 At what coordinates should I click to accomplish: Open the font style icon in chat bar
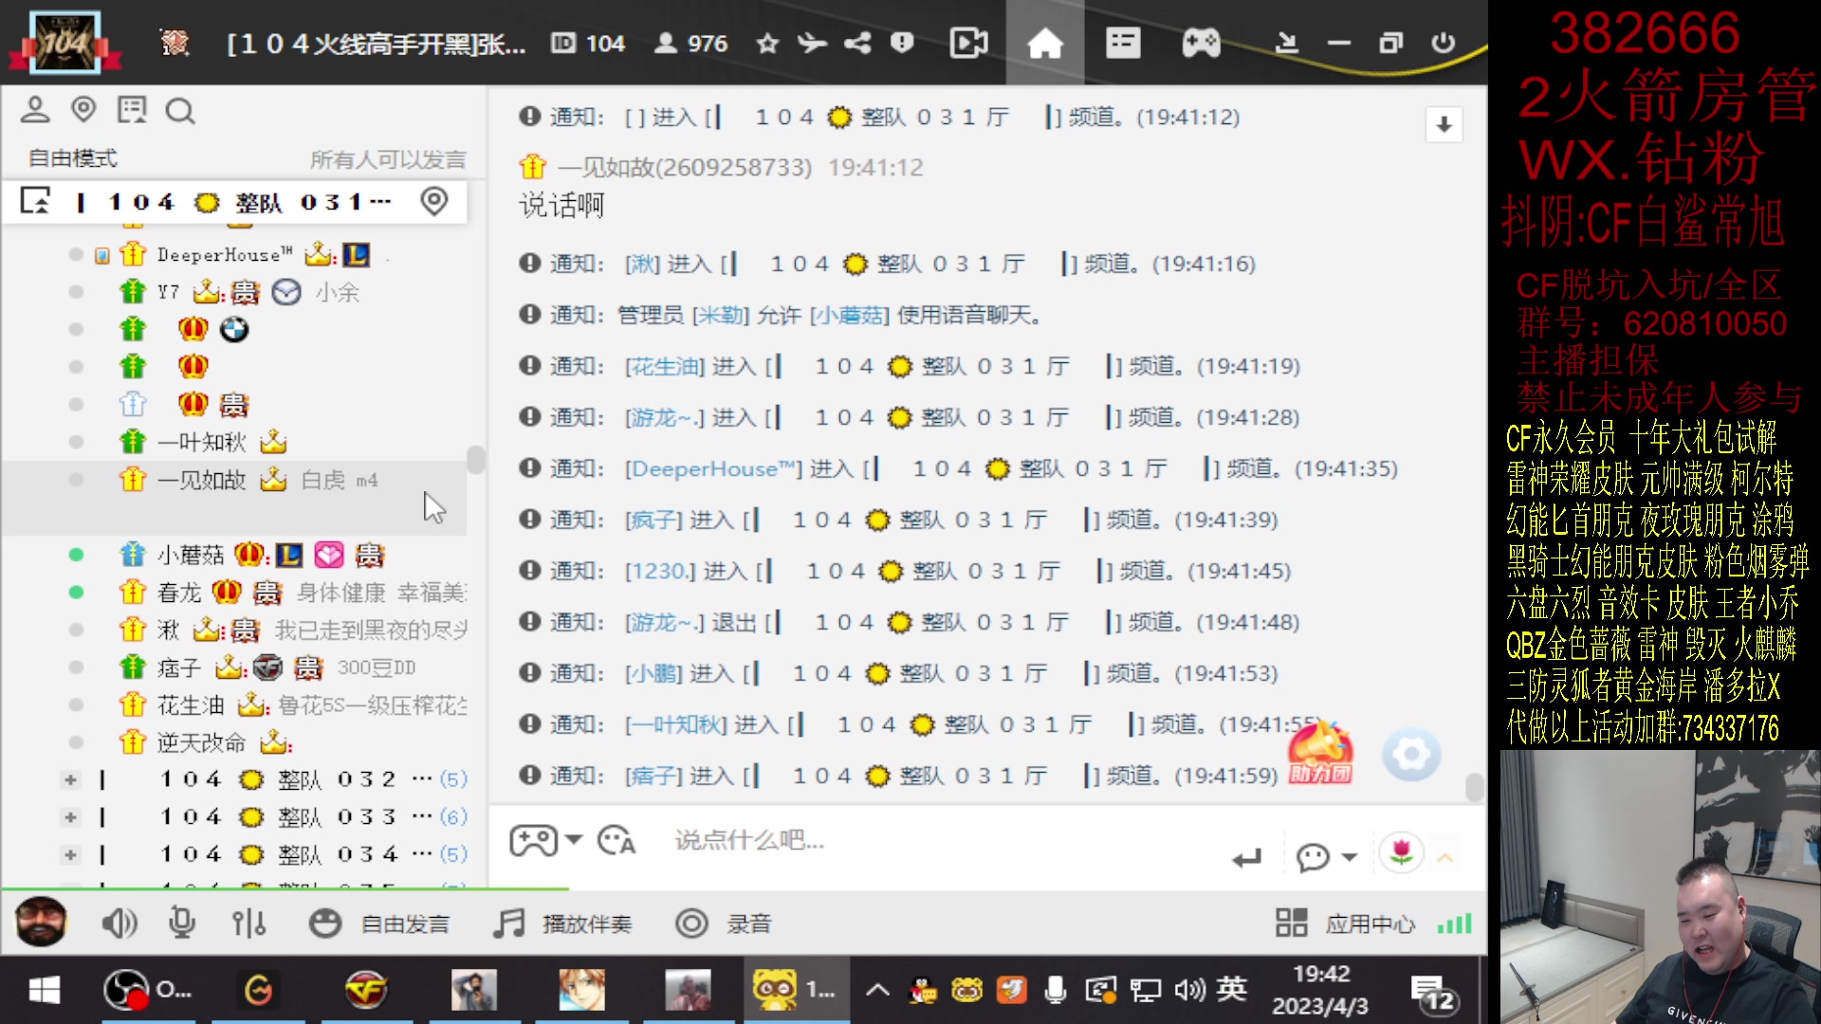coord(616,840)
